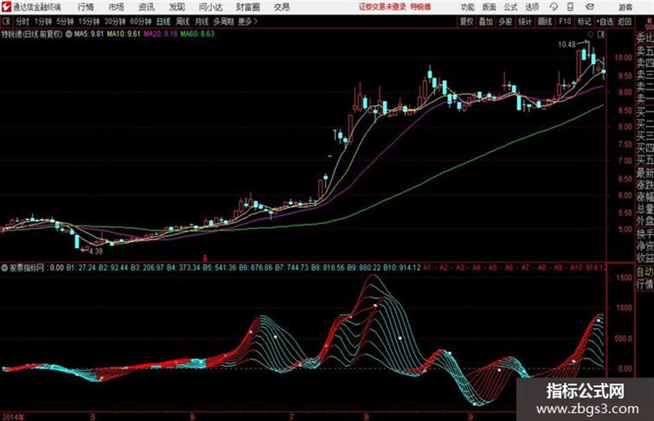654x421 pixels.
Task: Click the B1: 27.24 indicator value
Action: 81,268
